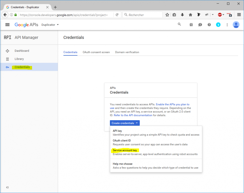Screen dimensions: 244x193
Task: Open Dashboard in the sidebar
Action: [x=22, y=51]
